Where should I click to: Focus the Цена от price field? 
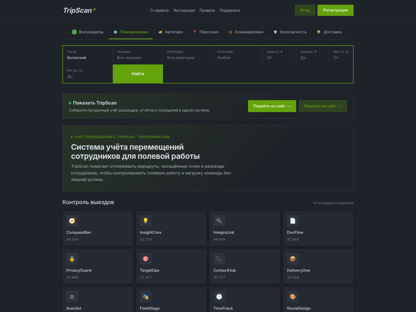[x=279, y=55]
